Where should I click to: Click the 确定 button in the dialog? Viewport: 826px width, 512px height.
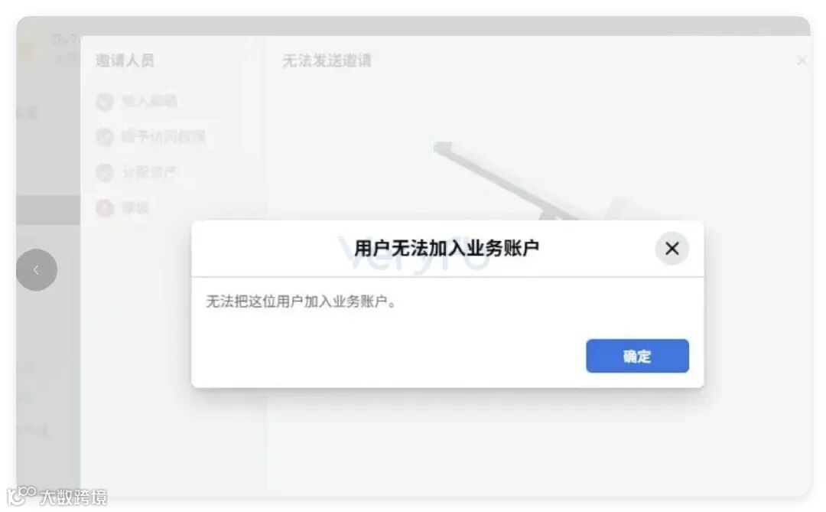pyautogui.click(x=637, y=356)
